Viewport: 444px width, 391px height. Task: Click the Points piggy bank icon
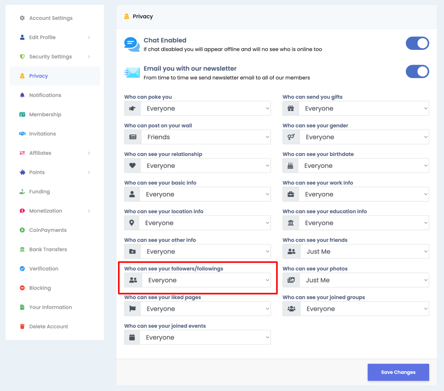point(22,172)
